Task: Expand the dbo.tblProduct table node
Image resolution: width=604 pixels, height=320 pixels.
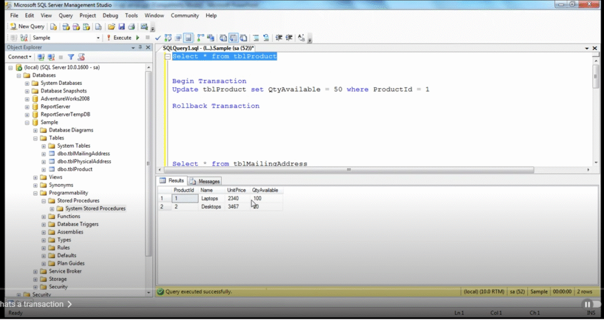Action: (44, 169)
